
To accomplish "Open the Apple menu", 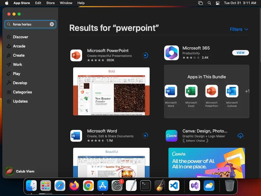I will (x=7, y=3).
